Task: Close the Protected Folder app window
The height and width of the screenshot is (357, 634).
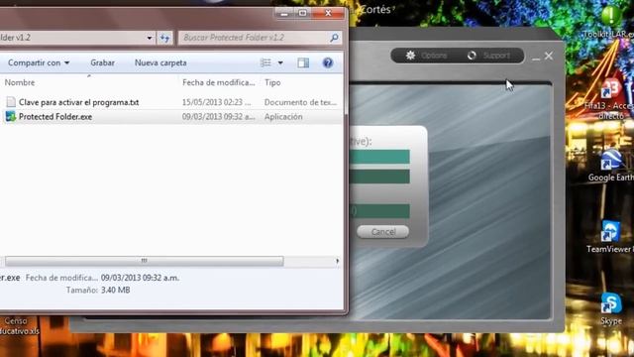Action: (x=549, y=56)
